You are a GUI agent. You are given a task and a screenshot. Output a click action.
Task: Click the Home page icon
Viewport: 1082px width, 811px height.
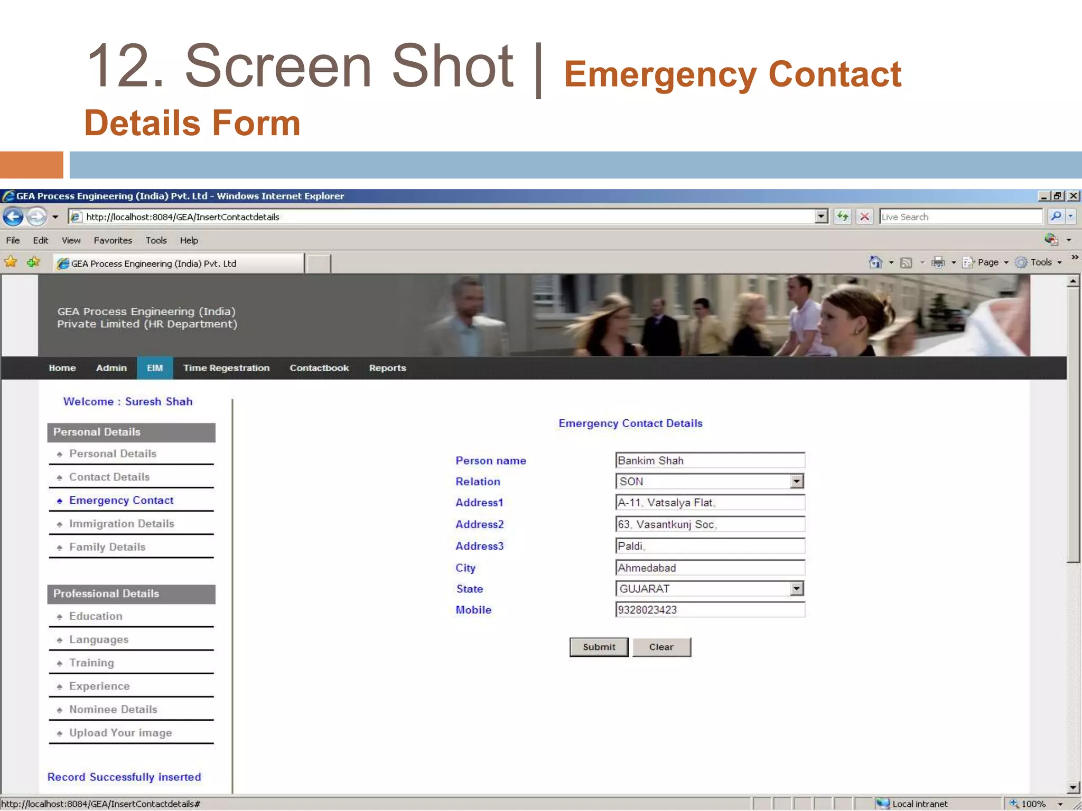[875, 262]
